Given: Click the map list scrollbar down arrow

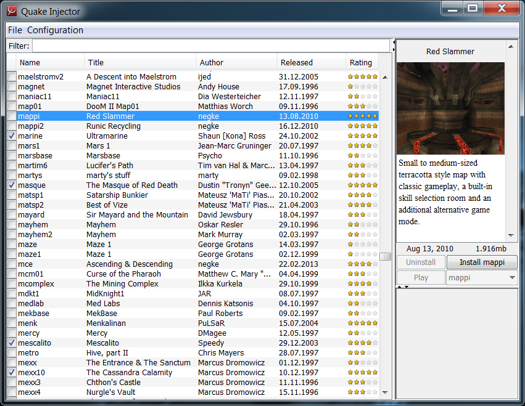Looking at the screenshot, I should tap(385, 392).
